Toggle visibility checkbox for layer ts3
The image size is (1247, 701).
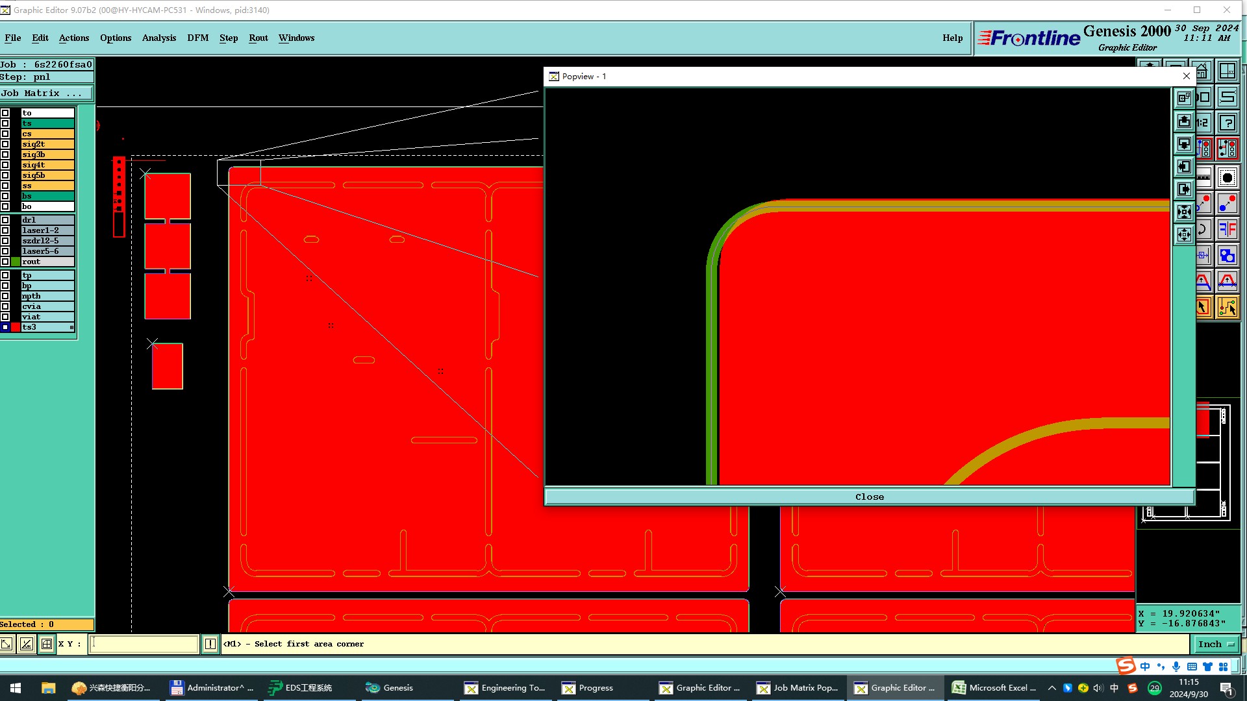click(x=5, y=327)
